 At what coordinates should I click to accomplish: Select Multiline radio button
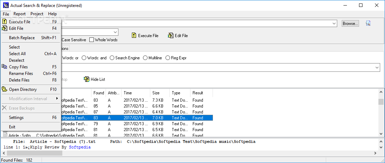click(145, 58)
